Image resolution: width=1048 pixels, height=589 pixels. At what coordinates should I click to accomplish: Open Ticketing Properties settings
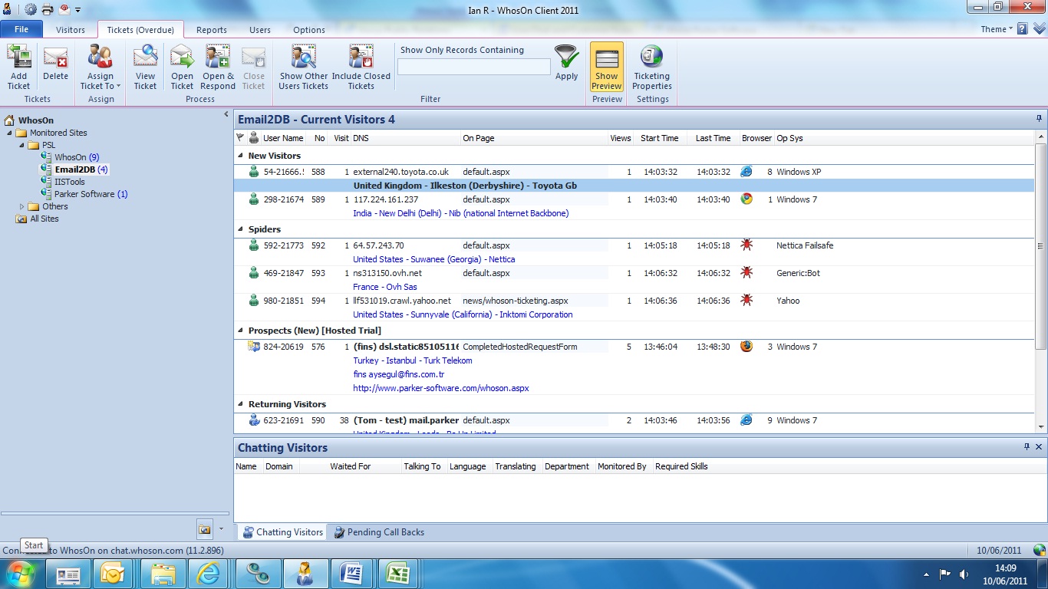651,67
